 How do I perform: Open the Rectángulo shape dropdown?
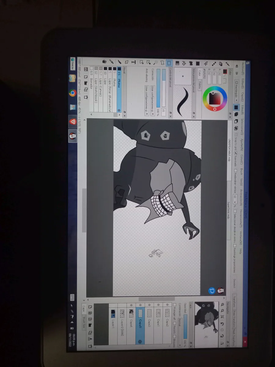236,91
